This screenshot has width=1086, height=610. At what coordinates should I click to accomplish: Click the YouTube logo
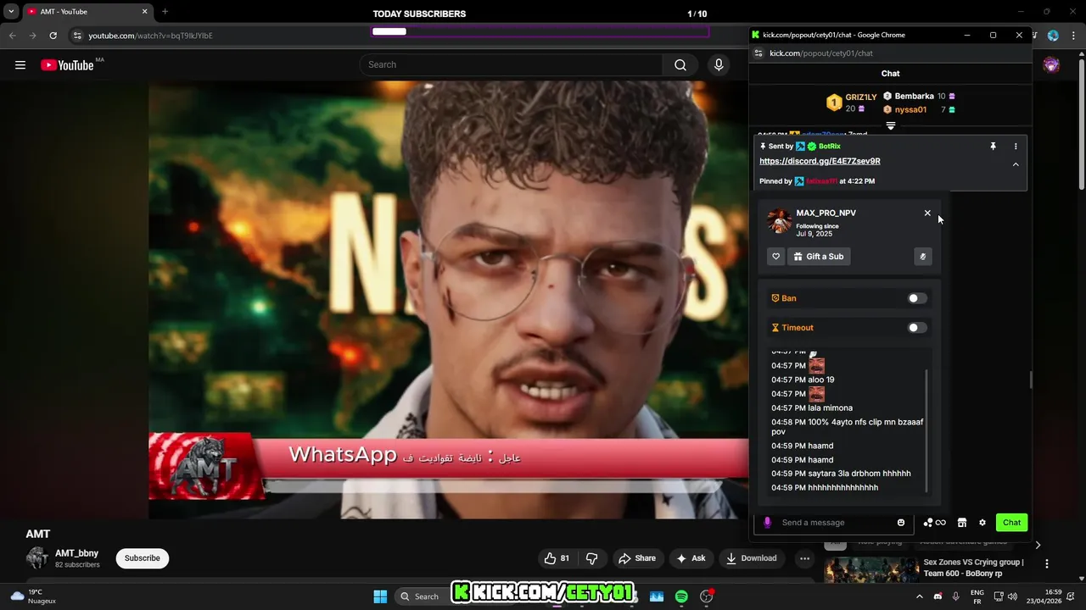(x=67, y=65)
